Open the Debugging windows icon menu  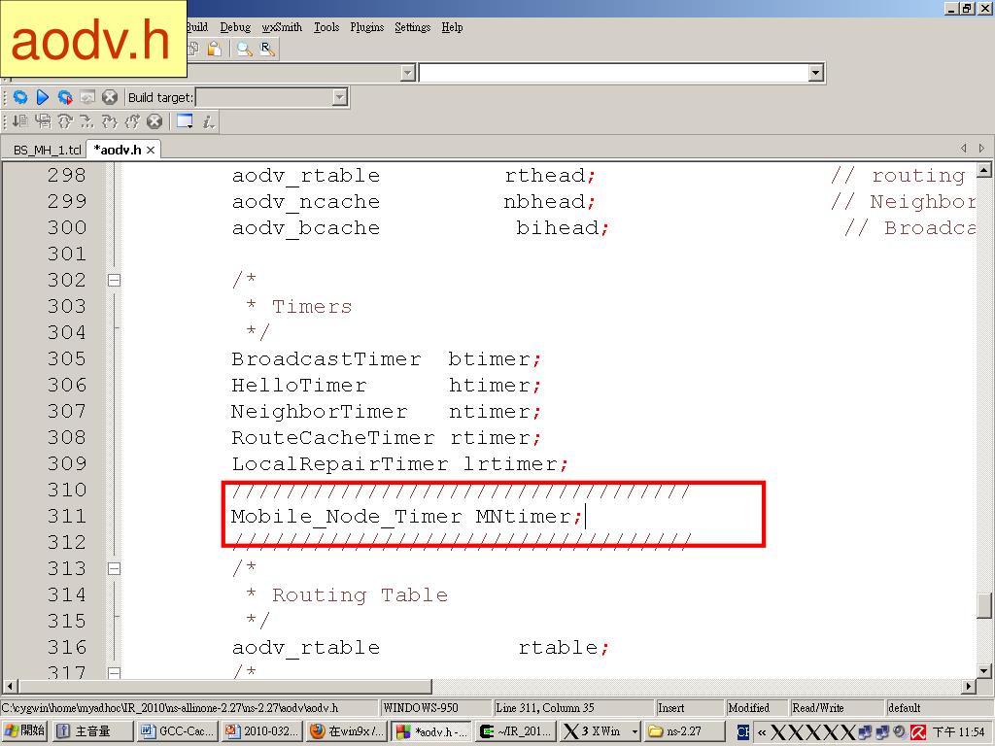coord(186,121)
